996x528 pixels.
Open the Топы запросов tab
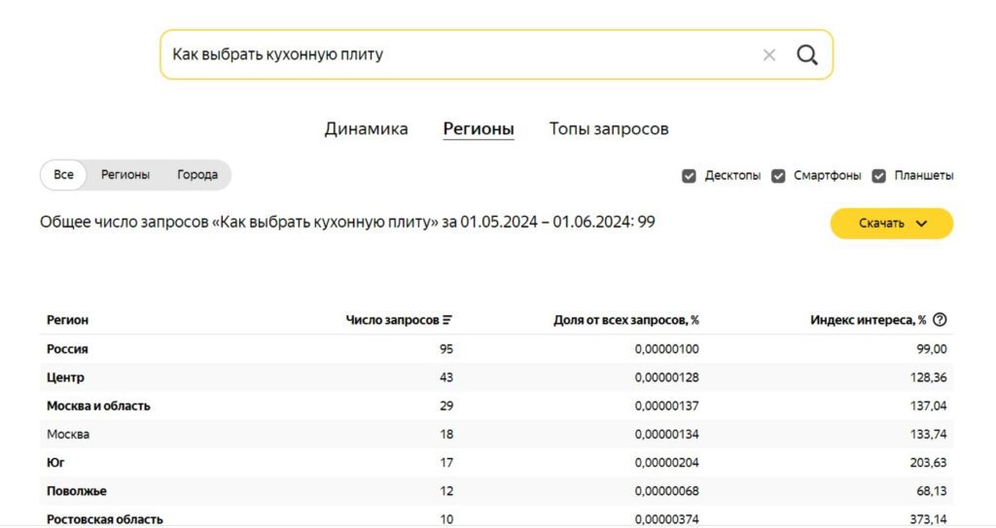(x=609, y=128)
